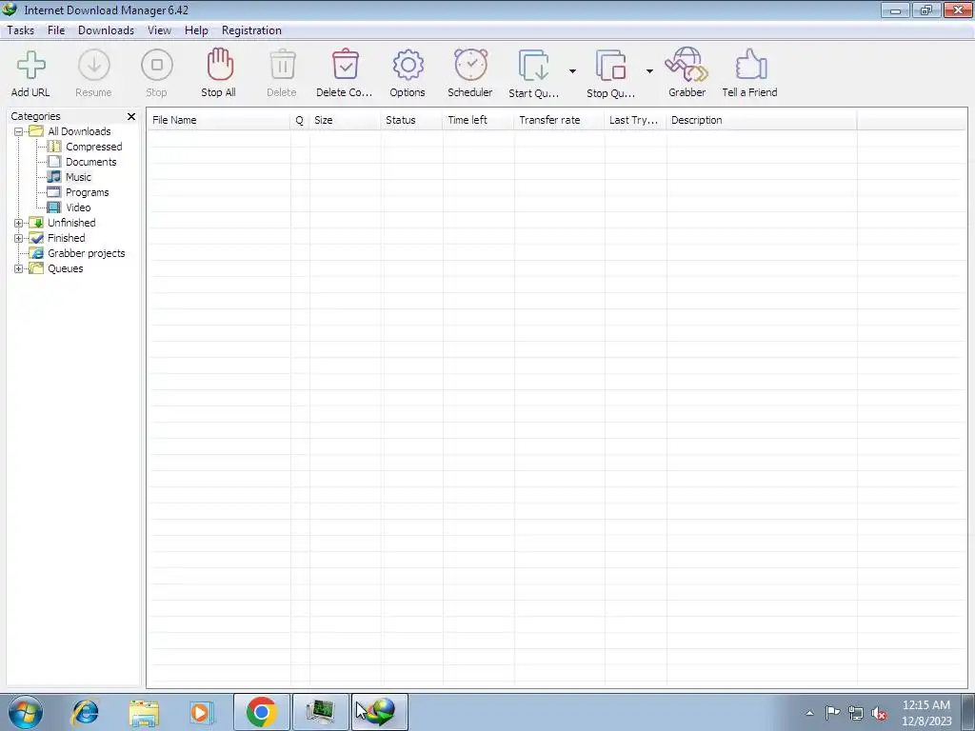This screenshot has width=975, height=731.
Task: Select the Music category
Action: pyautogui.click(x=78, y=177)
